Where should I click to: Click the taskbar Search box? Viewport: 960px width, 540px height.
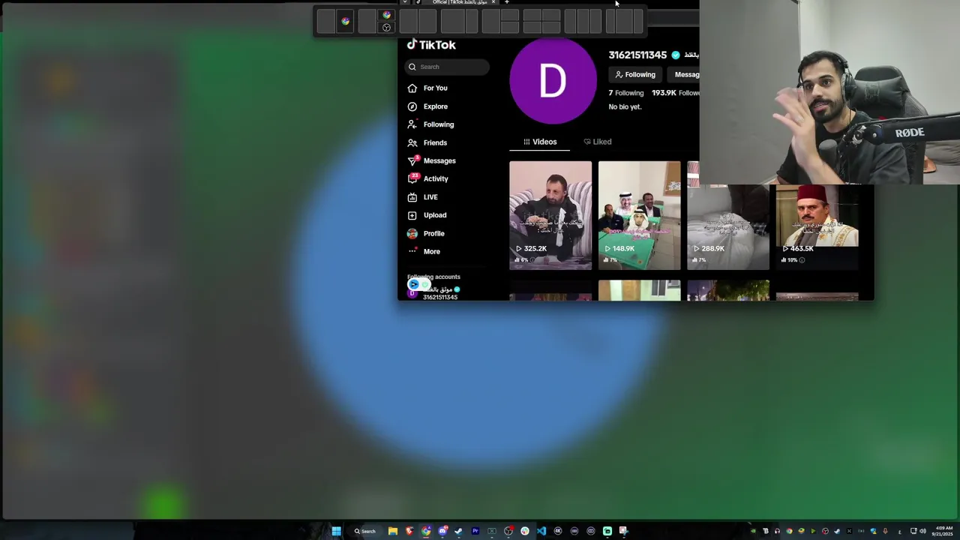pyautogui.click(x=365, y=531)
